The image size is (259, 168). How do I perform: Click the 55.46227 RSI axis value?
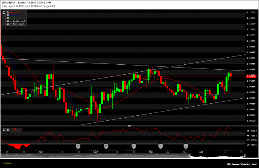(252, 131)
